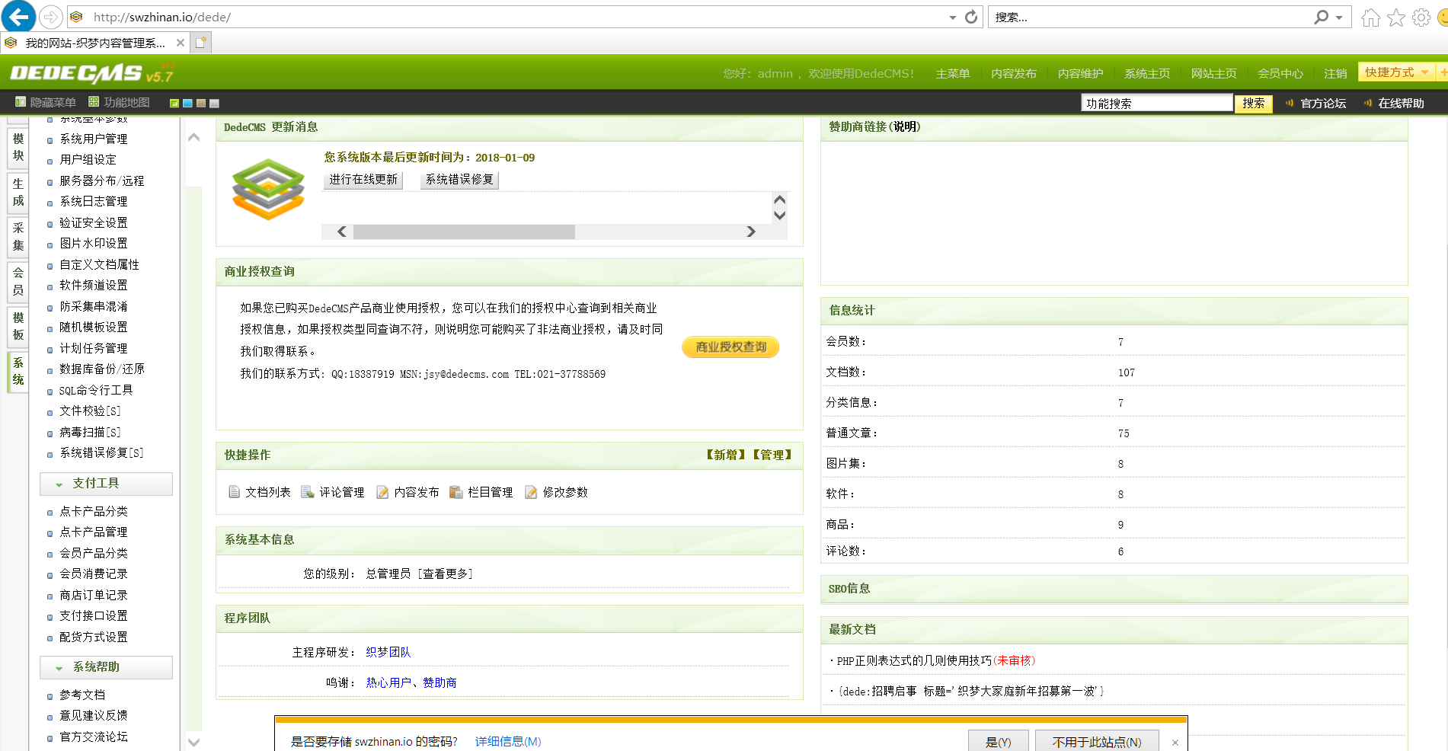
Task: Open the 快捷方式 dropdown
Action: pos(1396,72)
